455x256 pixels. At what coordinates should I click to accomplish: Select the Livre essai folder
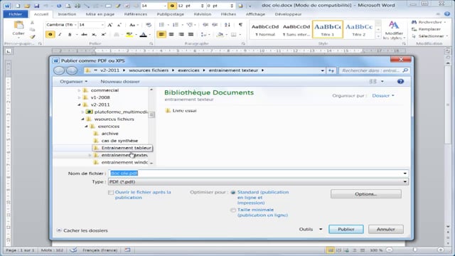click(181, 111)
